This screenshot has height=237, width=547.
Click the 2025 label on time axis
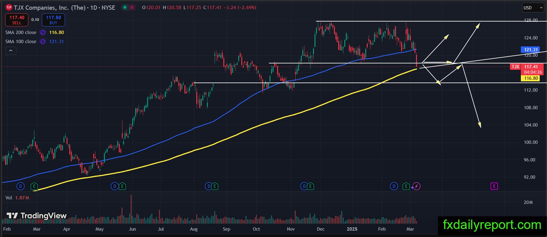coord(352,229)
